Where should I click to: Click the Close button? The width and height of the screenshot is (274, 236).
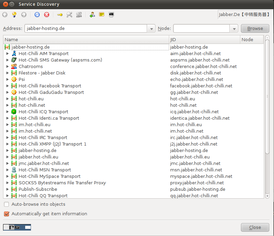(255, 227)
